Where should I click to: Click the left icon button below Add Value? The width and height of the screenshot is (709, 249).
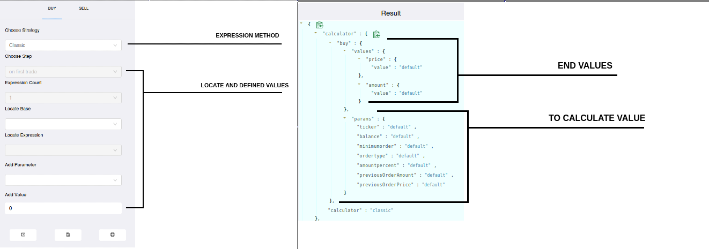[x=23, y=235]
